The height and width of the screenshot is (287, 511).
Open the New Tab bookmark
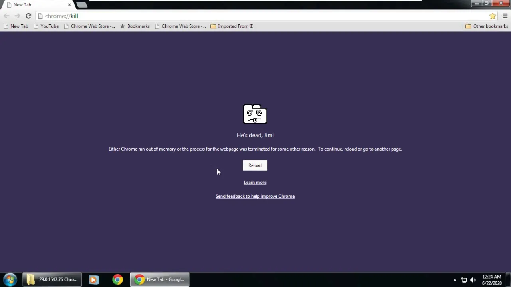tap(16, 26)
